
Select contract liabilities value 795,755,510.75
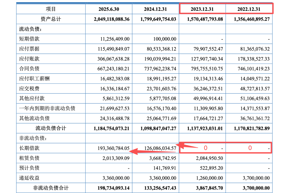205,69
